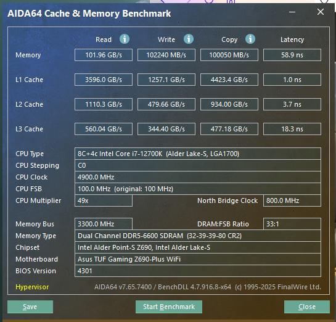
Task: Click the Read column info icon
Action: click(125, 39)
